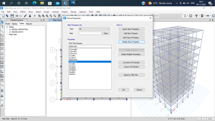Click the concrete frame design icon

(191, 16)
